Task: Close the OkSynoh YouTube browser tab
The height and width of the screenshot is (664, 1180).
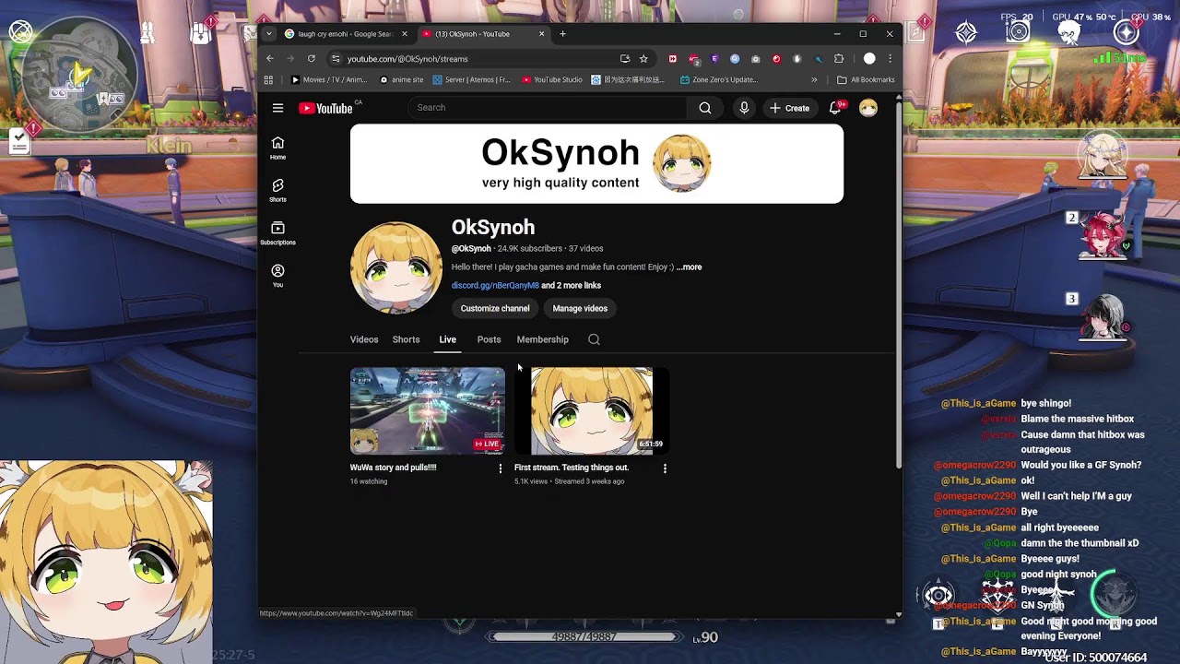Action: click(x=541, y=34)
